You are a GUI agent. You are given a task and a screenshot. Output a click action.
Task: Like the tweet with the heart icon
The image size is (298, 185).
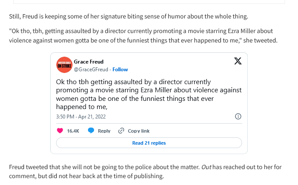tap(60, 131)
